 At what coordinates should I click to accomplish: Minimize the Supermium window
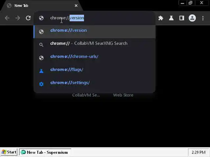182,3
